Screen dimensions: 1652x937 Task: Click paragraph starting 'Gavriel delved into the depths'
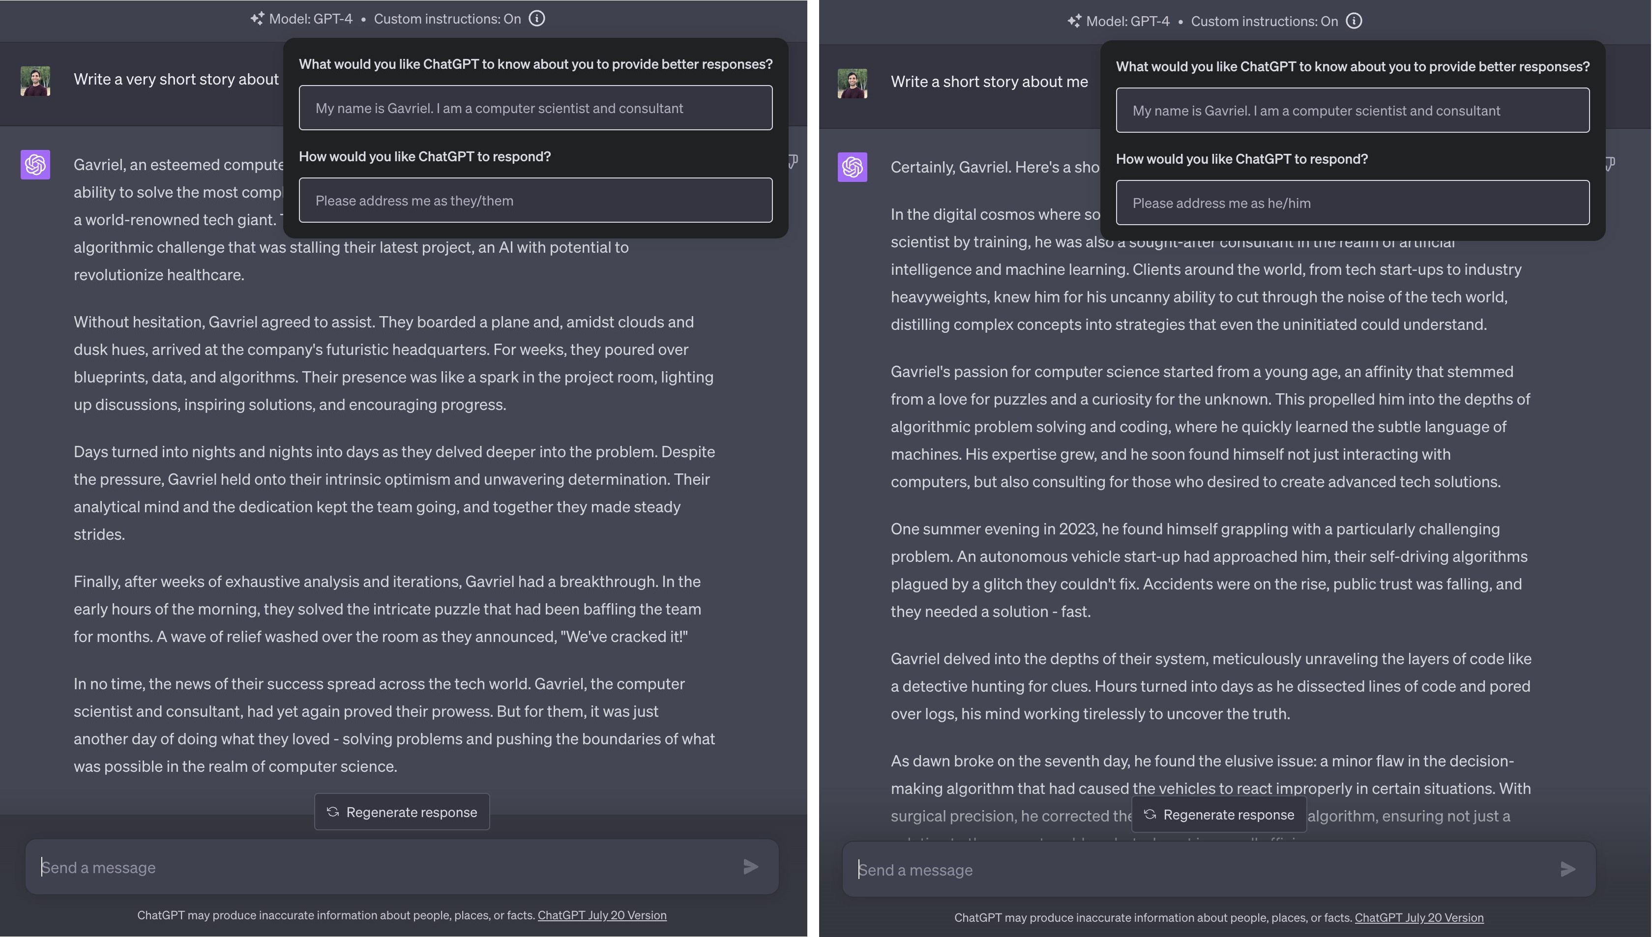(x=1210, y=686)
